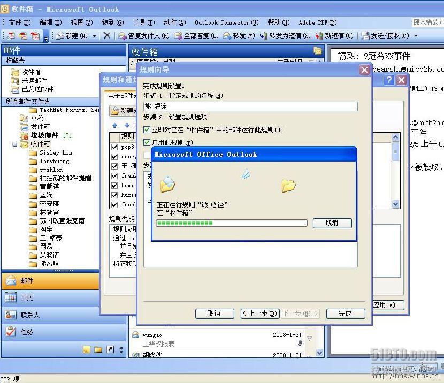Click 新建规则 button in rules dialog
Viewport: 444px width, 383px height.
pos(123,111)
